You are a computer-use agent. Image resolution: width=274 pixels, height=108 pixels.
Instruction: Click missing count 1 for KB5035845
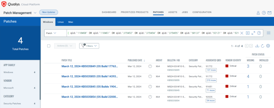(x=248, y=87)
